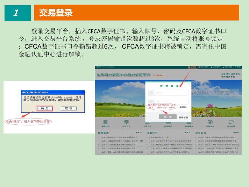Click the 新闻动态 news icon
The image size is (249, 187).
point(105,122)
